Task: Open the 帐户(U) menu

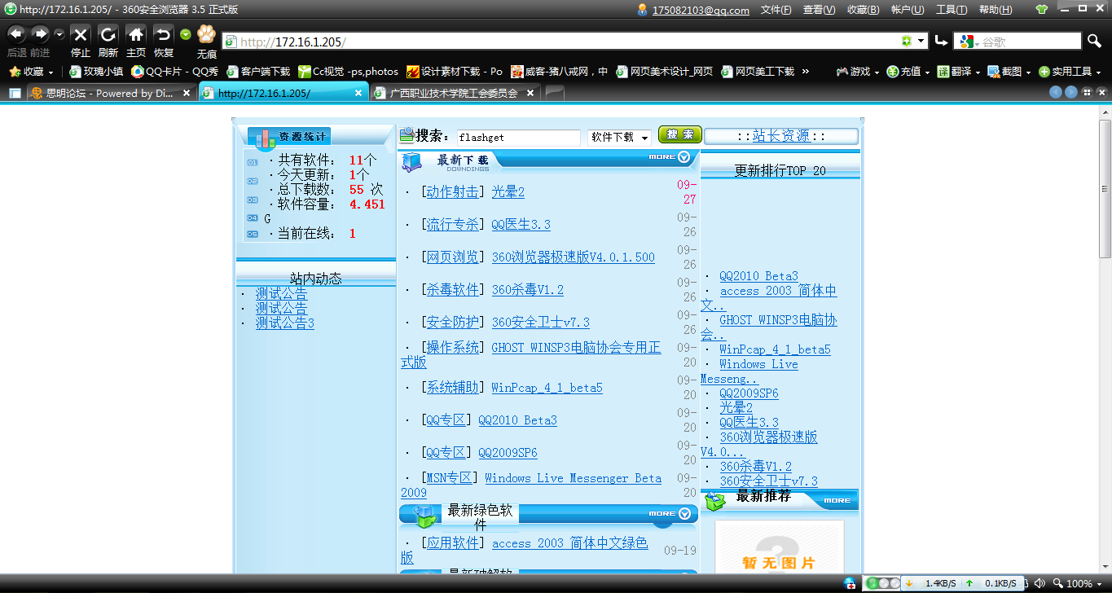Action: 908,10
